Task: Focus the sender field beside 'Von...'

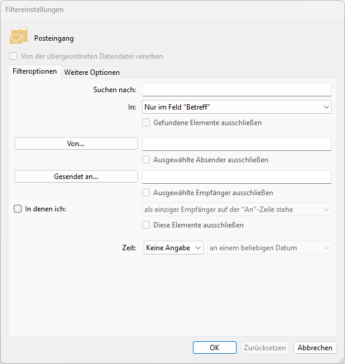Action: 237,144
